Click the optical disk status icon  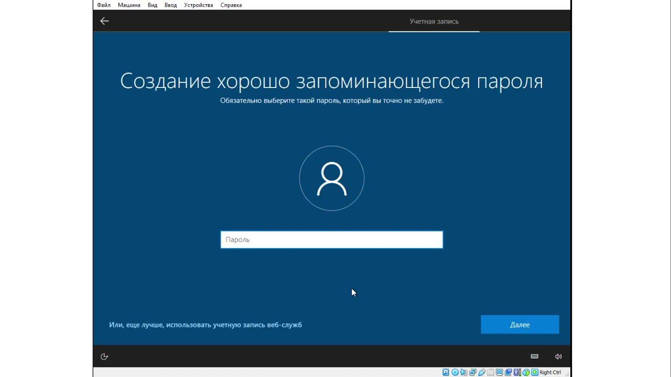click(455, 372)
